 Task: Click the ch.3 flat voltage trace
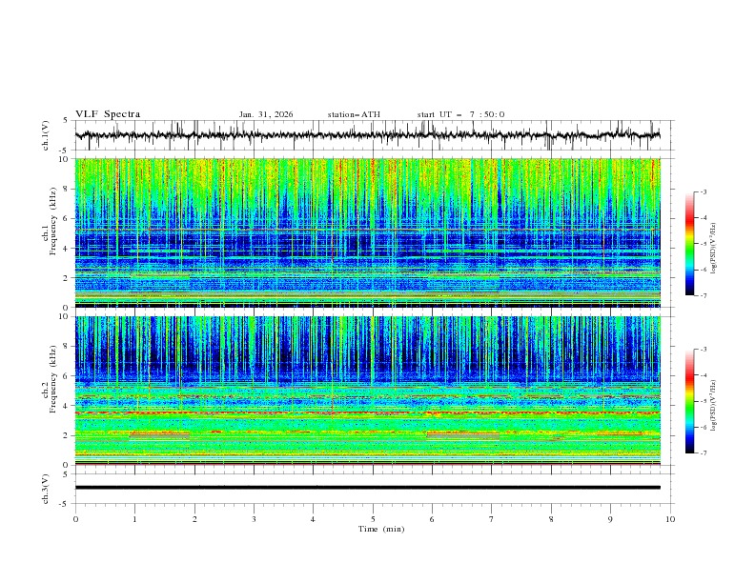[x=367, y=488]
